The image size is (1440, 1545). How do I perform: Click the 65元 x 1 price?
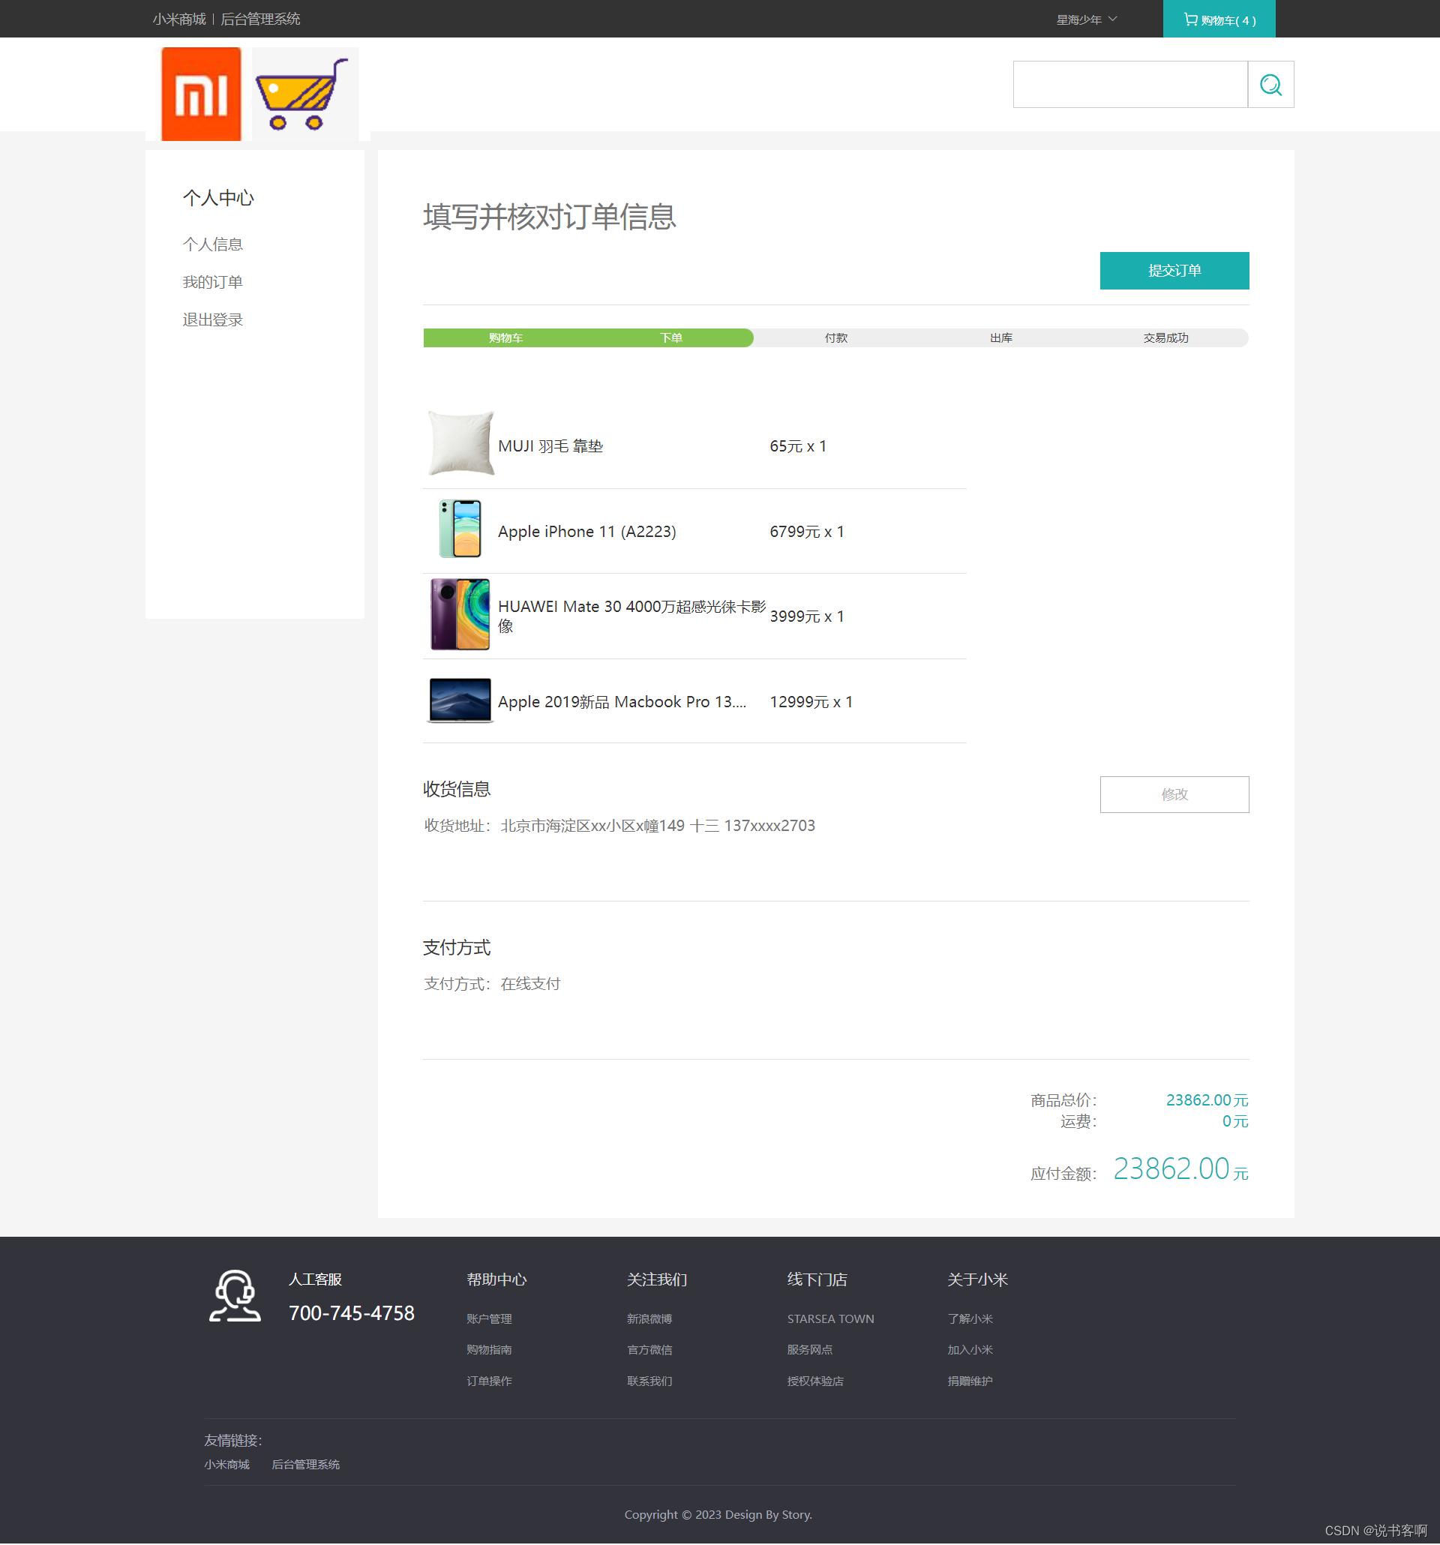[x=798, y=446]
